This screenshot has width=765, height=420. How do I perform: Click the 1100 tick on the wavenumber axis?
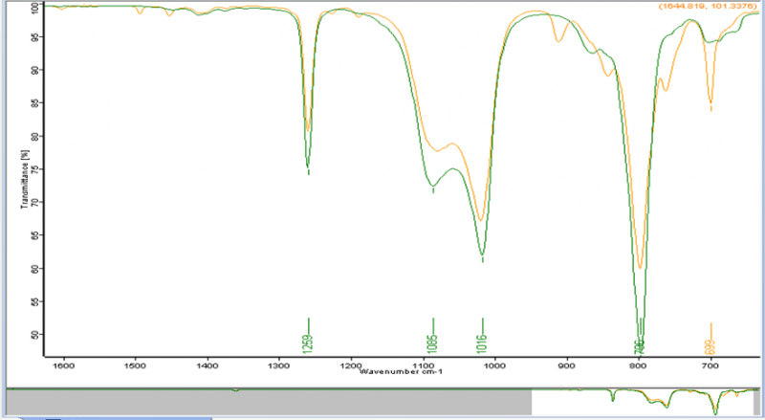423,365
